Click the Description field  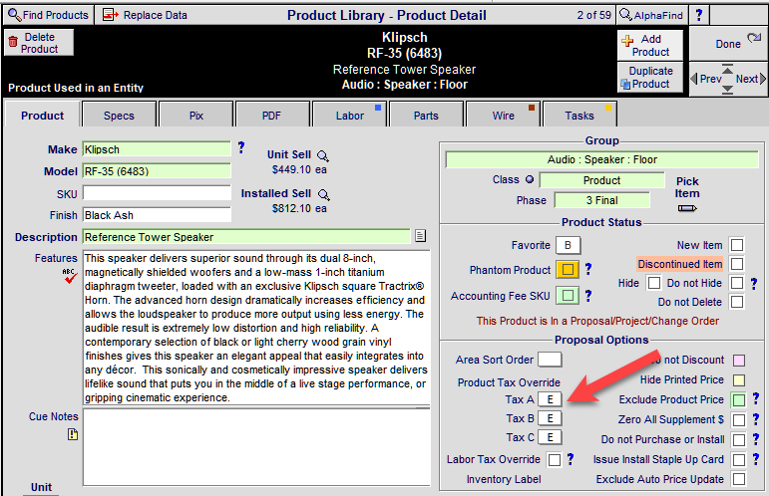click(246, 237)
